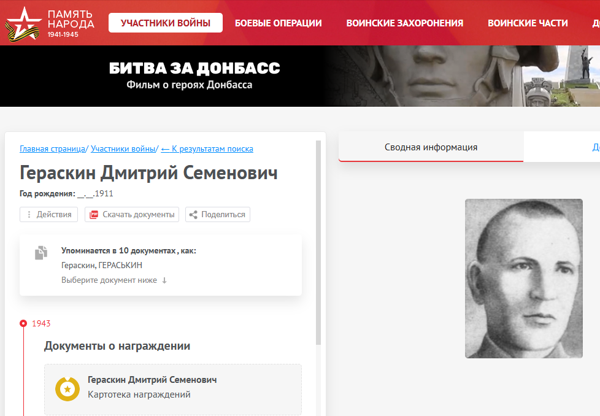The height and width of the screenshot is (416, 600).
Task: Open the Воинские части menu item
Action: tap(528, 23)
